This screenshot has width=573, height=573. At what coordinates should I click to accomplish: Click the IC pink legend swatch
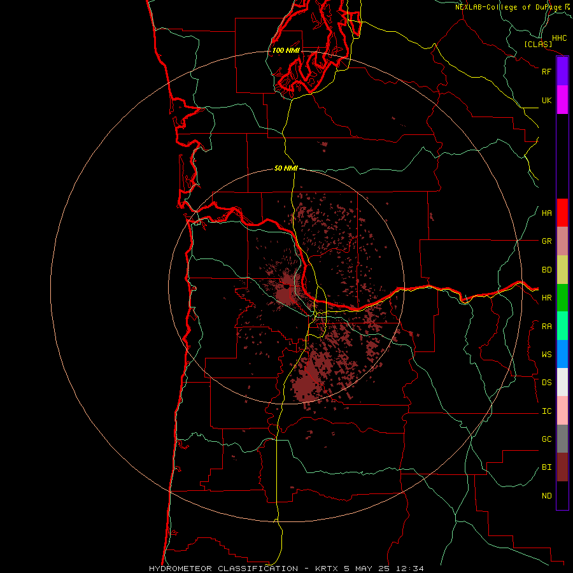coord(562,411)
